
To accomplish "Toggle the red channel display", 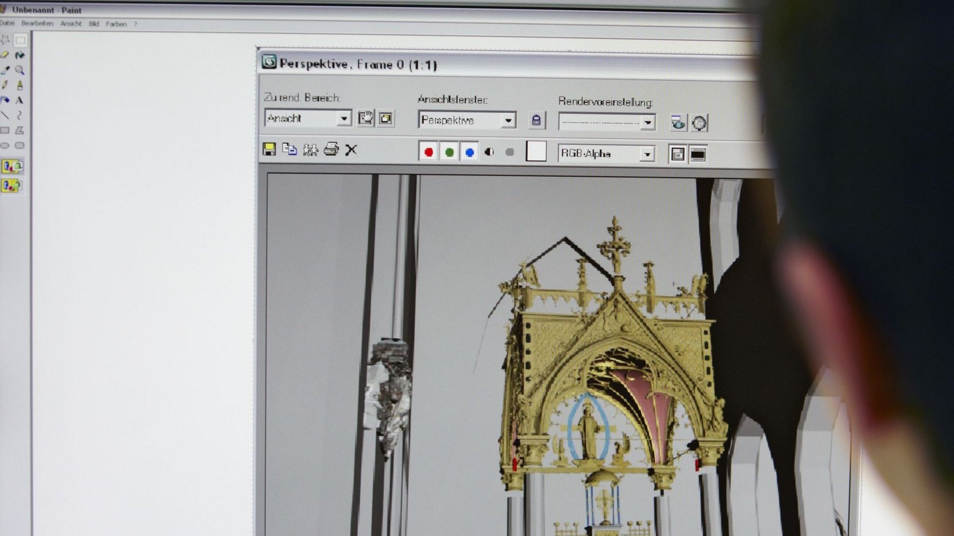I will (x=429, y=153).
